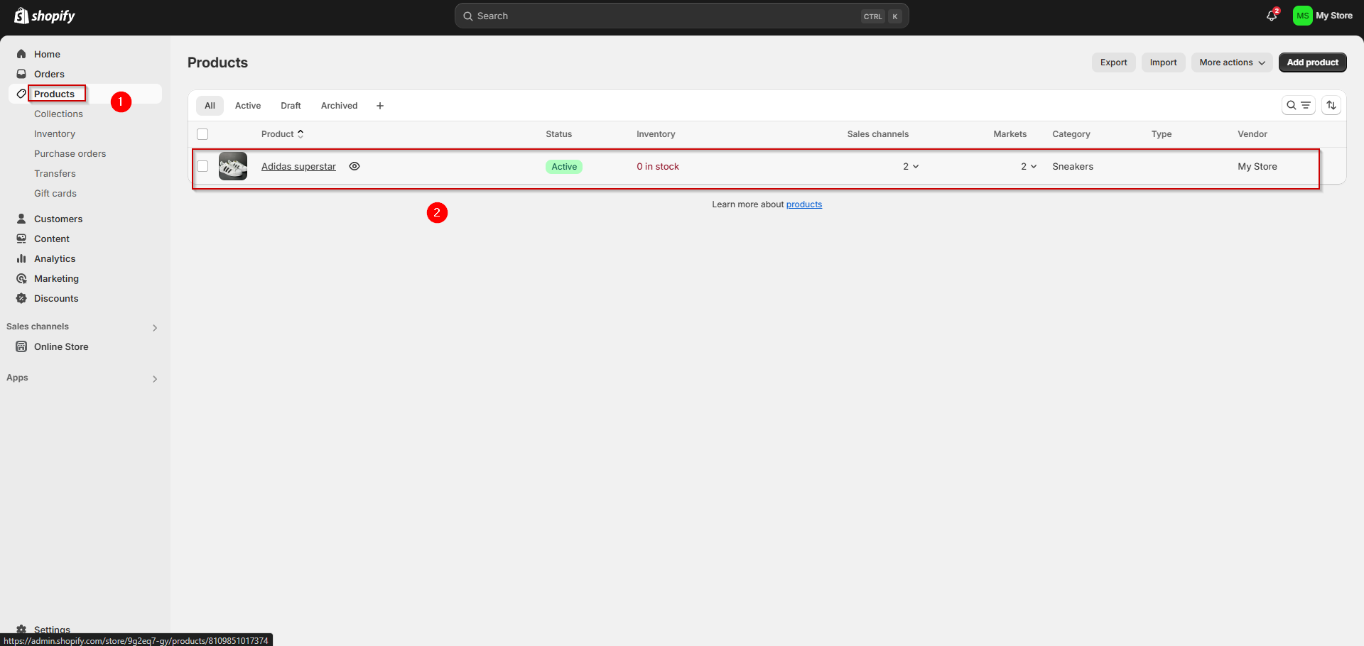This screenshot has height=646, width=1364.
Task: Click the MS store avatar
Action: [x=1302, y=16]
